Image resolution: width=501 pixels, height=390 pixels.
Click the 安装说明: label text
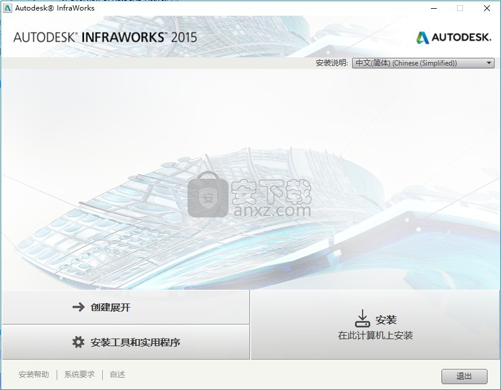click(x=332, y=63)
